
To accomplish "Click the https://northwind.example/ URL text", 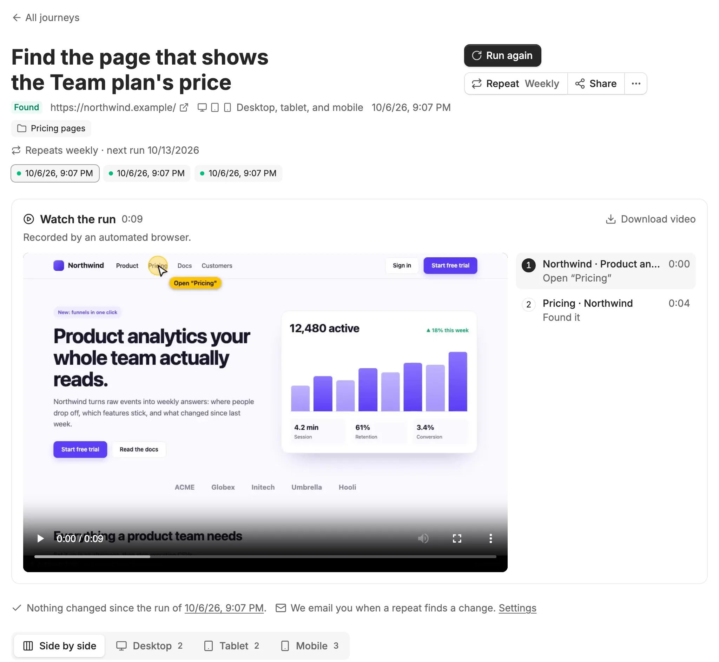I will [113, 107].
